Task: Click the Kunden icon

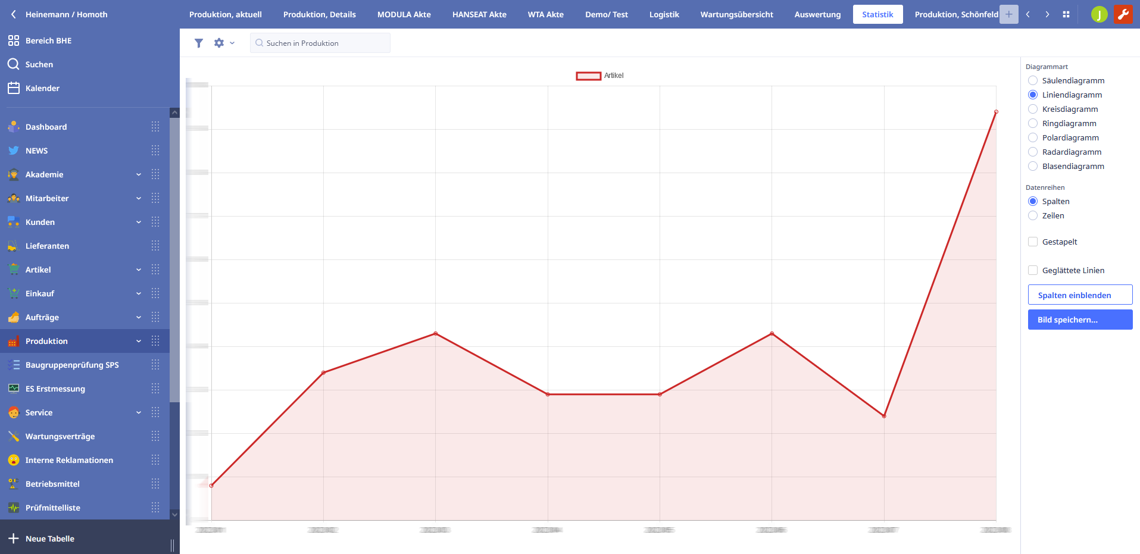Action: click(14, 222)
